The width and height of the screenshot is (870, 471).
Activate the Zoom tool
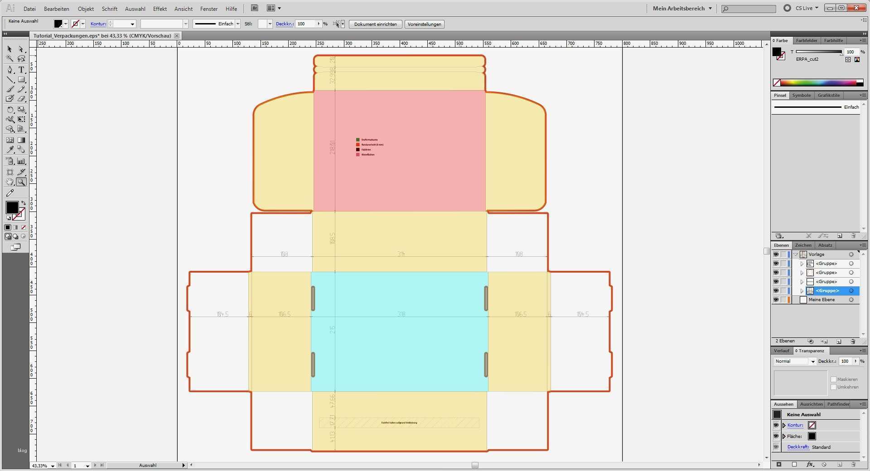click(x=21, y=182)
